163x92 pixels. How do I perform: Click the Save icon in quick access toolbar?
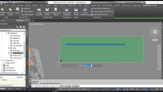tap(11, 2)
